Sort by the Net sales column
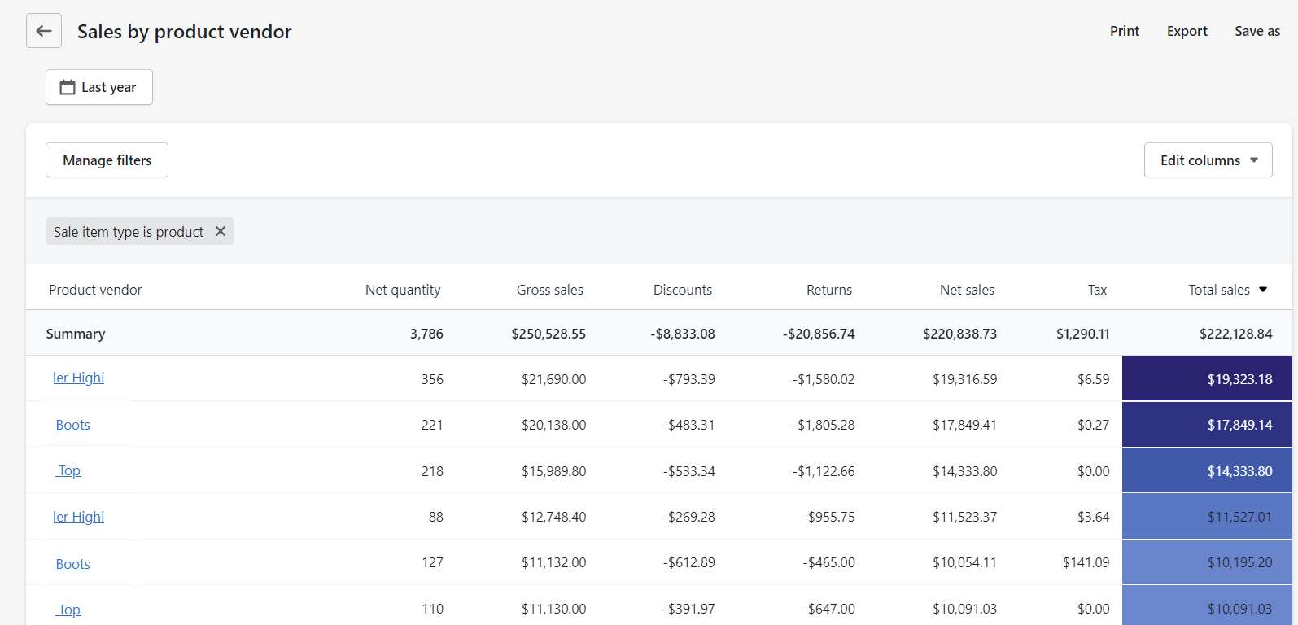Screen dimensions: 1298x625 tap(967, 290)
